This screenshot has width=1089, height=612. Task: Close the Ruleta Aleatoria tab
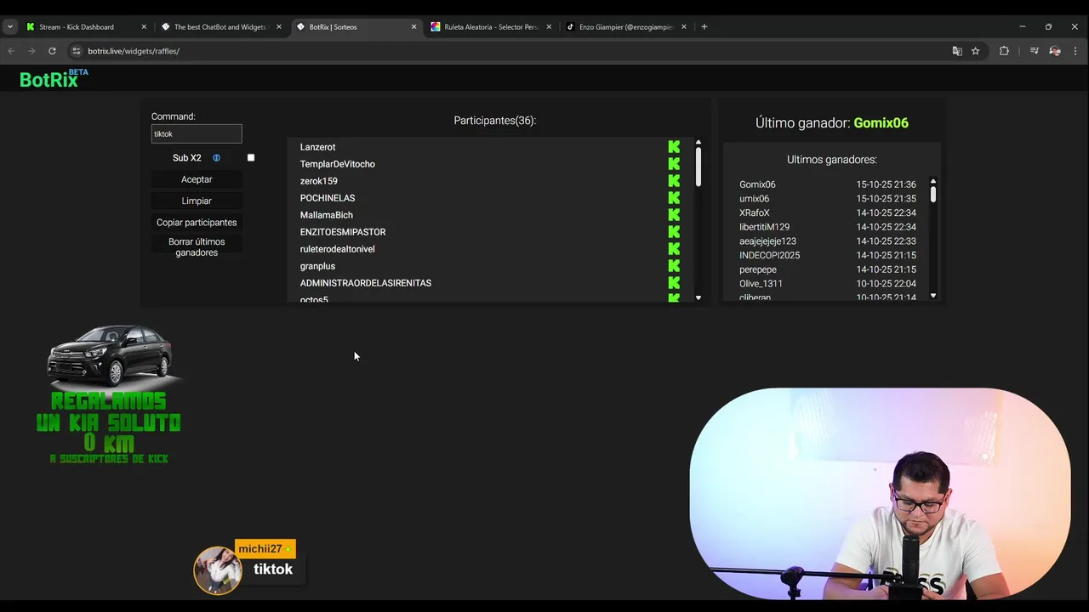pyautogui.click(x=549, y=27)
